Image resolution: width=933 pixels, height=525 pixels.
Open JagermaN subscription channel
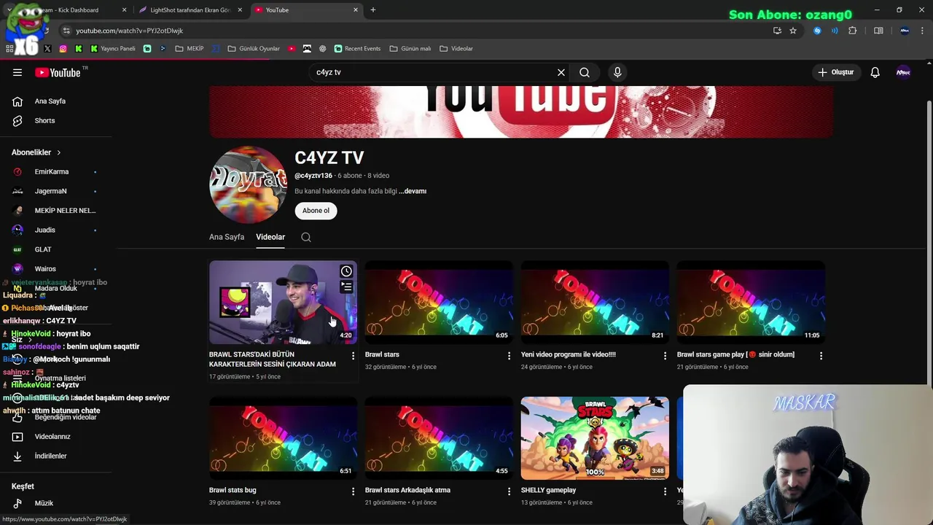coord(50,191)
